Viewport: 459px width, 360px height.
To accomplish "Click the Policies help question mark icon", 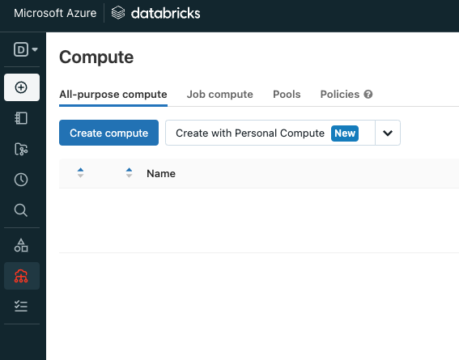I will click(368, 95).
